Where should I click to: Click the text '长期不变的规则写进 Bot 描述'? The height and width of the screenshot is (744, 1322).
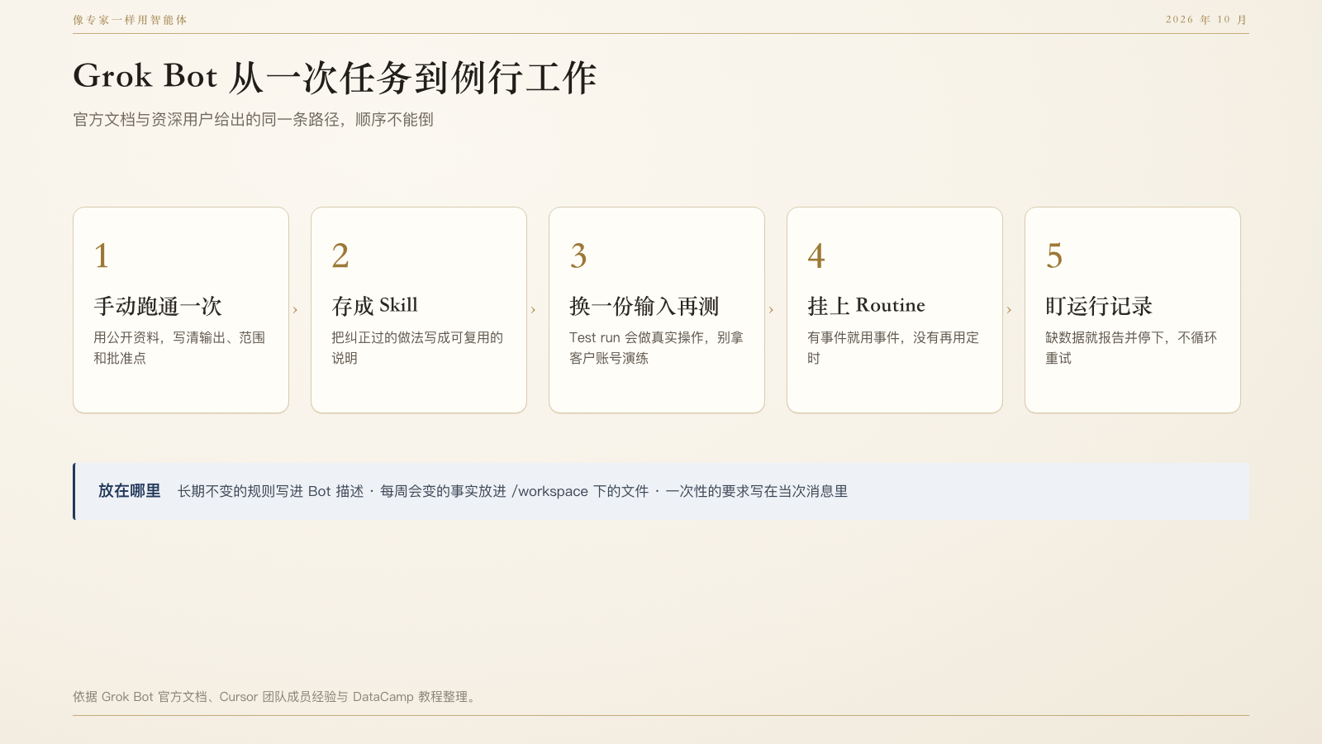coord(270,491)
